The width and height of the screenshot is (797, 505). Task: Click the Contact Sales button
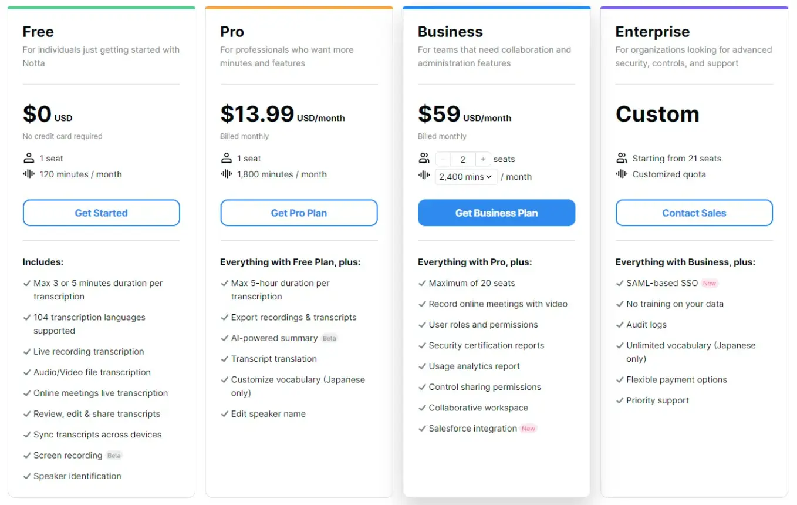pos(694,213)
